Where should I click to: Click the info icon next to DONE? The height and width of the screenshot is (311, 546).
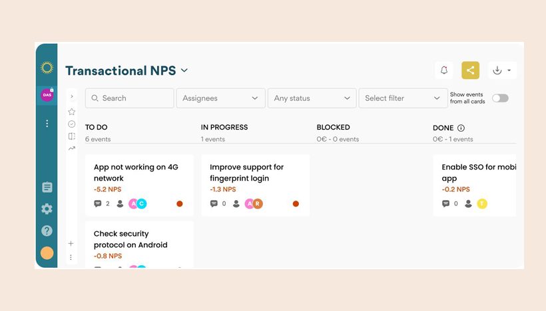461,128
